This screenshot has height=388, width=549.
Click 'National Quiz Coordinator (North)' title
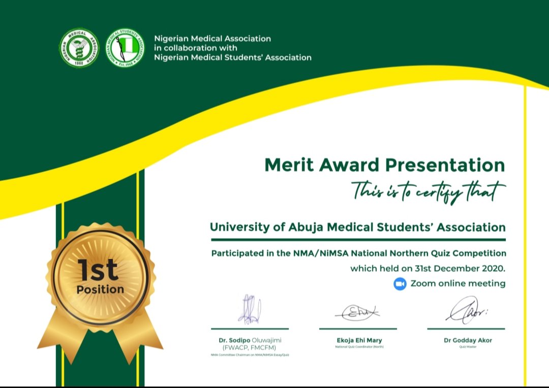[359, 347]
